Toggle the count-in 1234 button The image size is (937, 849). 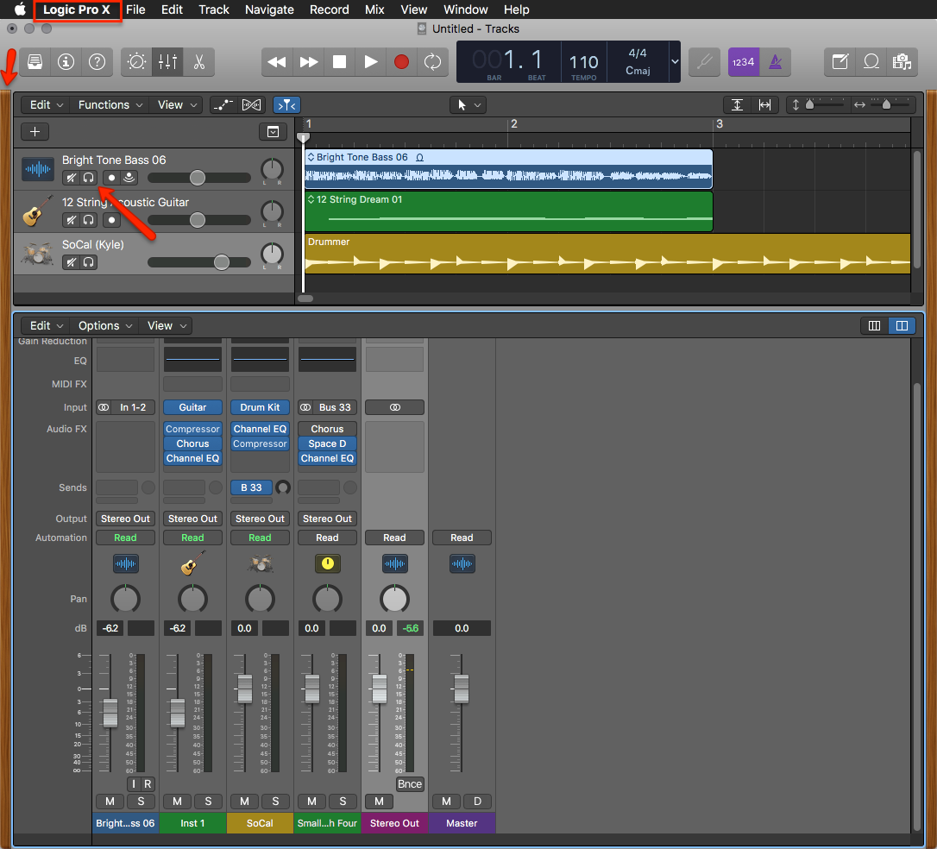point(743,62)
